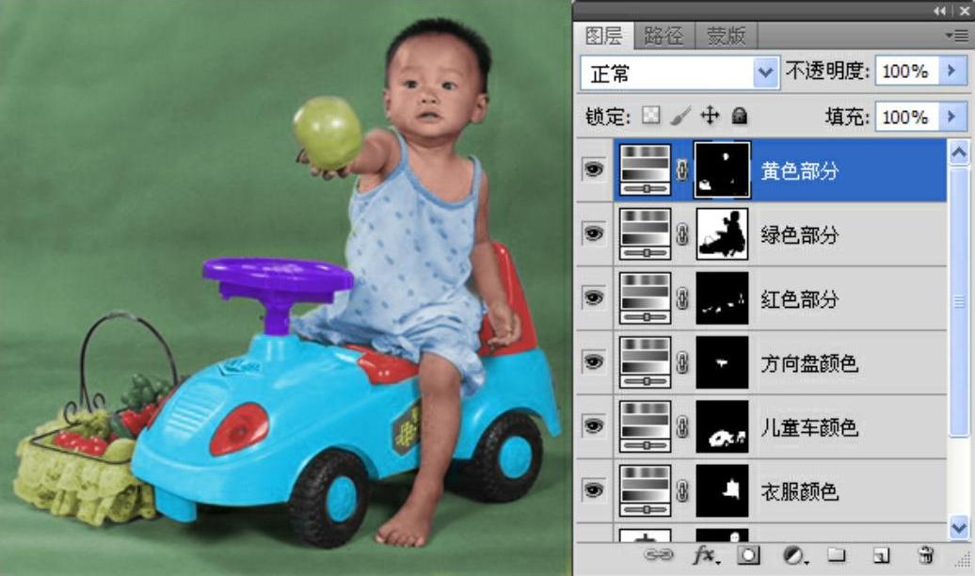Open the 正常 blend mode dropdown
975x576 pixels.
[x=765, y=72]
